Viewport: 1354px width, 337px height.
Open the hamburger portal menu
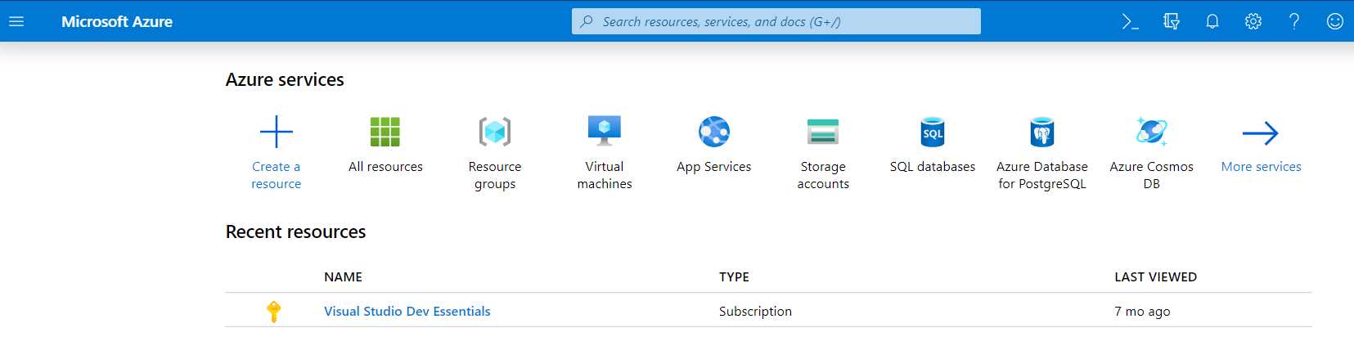tap(16, 21)
